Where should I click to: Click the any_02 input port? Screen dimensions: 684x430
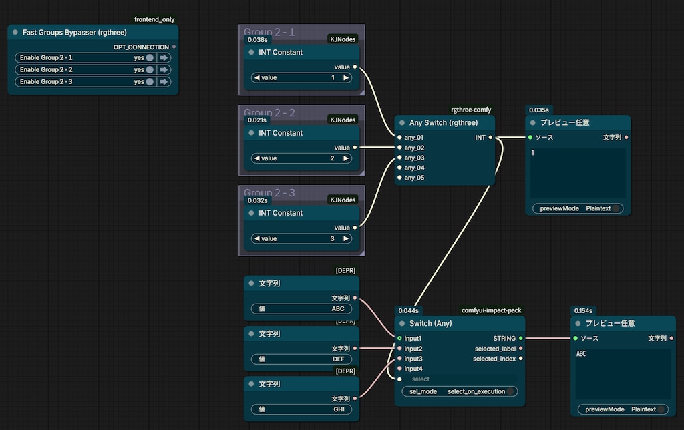tap(399, 148)
